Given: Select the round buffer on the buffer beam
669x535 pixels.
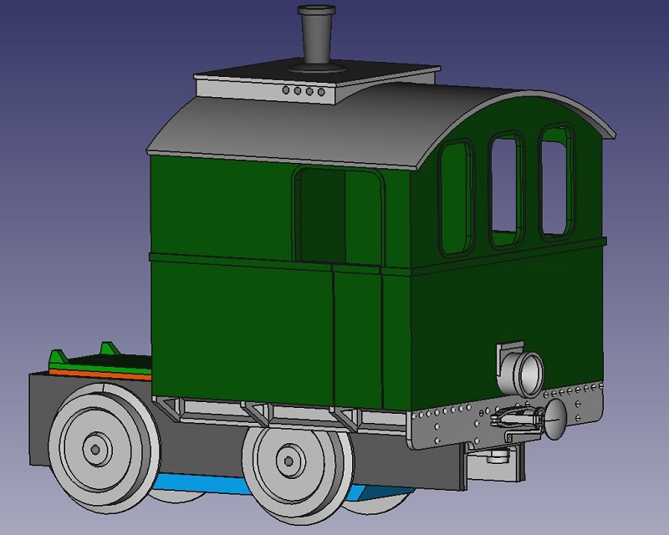Looking at the screenshot, I should click(555, 420).
